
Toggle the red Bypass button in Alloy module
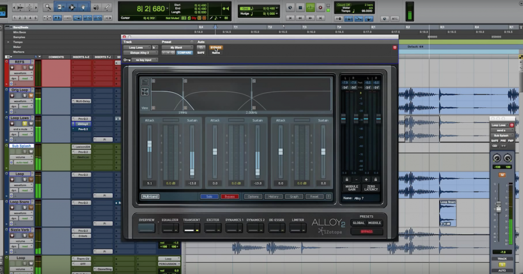tap(230, 197)
